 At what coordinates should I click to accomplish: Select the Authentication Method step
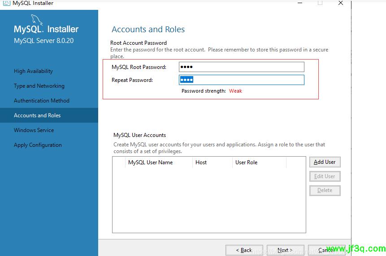point(41,101)
